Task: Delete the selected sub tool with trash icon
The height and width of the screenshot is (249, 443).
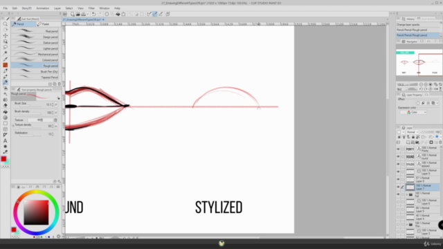Action: (x=59, y=84)
